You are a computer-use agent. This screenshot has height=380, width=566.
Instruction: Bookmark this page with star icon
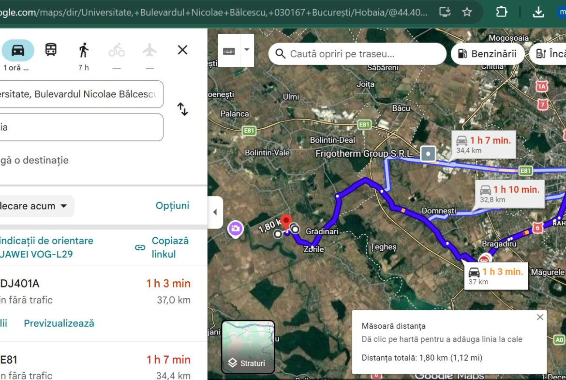467,12
